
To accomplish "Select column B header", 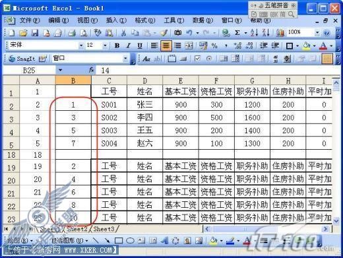I will [73, 81].
